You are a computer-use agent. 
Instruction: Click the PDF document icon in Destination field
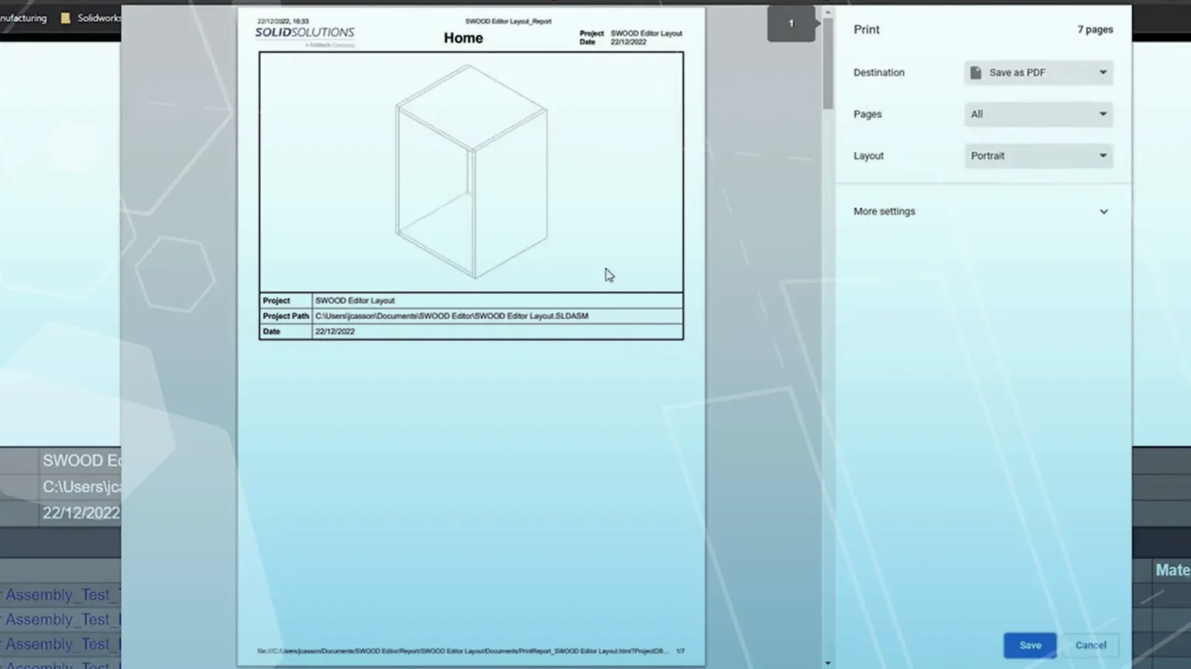pos(975,72)
